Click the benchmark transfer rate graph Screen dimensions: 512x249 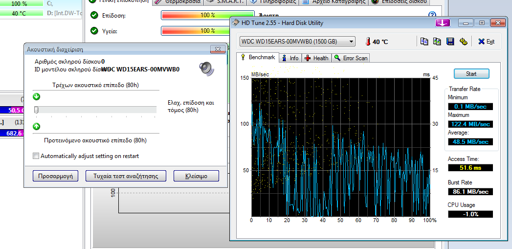340,147
